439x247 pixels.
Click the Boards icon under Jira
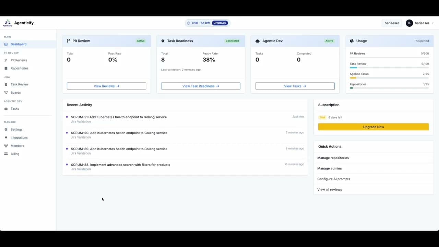click(x=7, y=92)
